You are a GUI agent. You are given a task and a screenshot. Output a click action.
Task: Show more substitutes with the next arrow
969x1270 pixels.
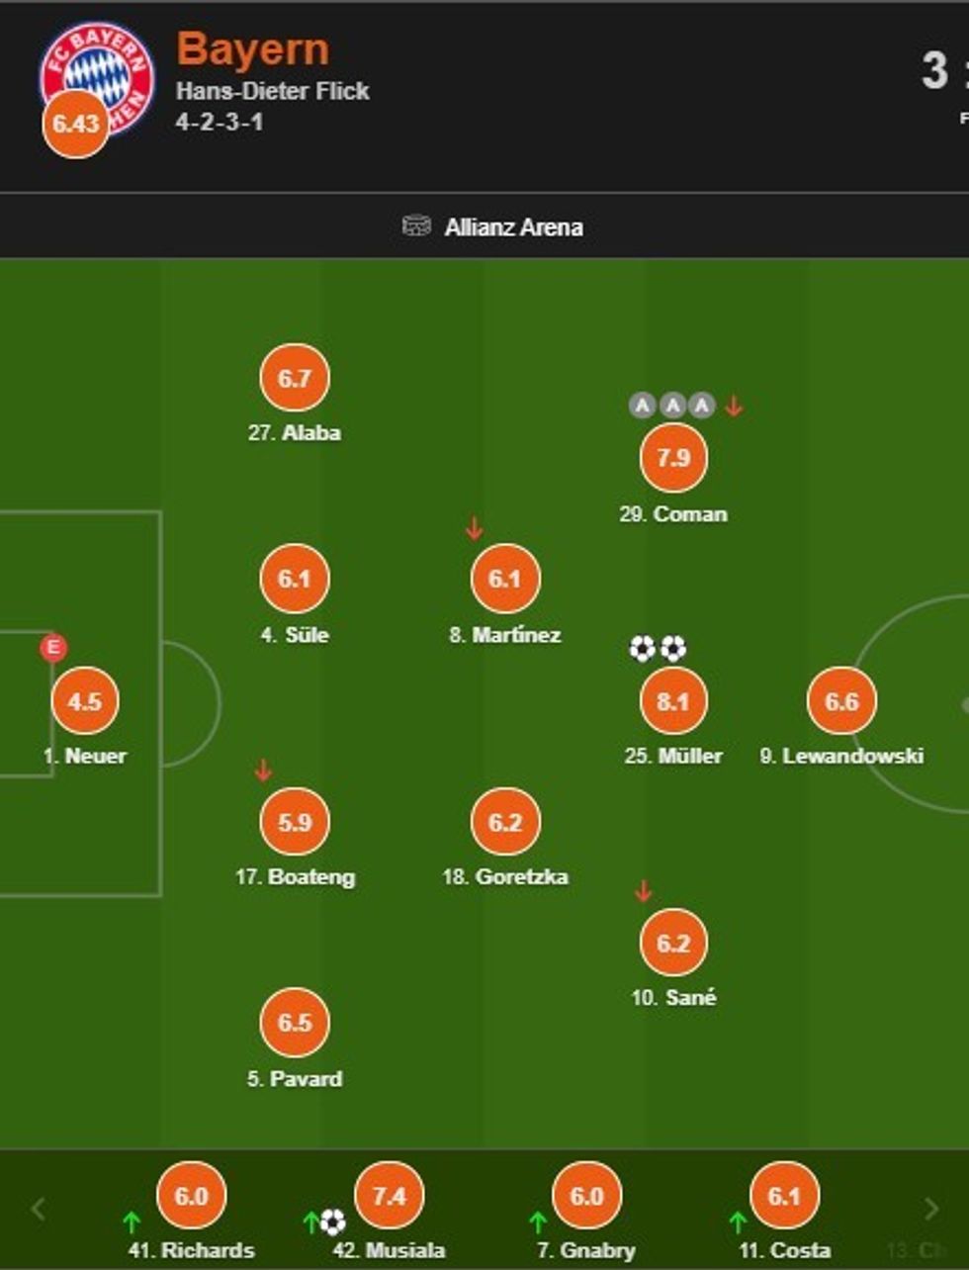pyautogui.click(x=930, y=1209)
